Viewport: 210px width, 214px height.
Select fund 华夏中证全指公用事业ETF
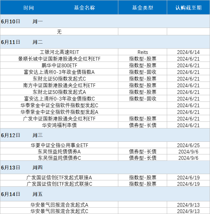[x=59, y=145]
